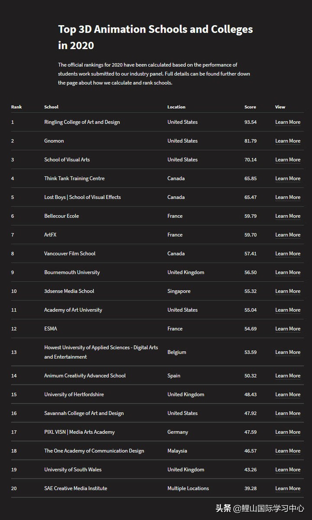Click the SAE Creative Media Institute Learn More
312x520 pixels.
point(288,488)
